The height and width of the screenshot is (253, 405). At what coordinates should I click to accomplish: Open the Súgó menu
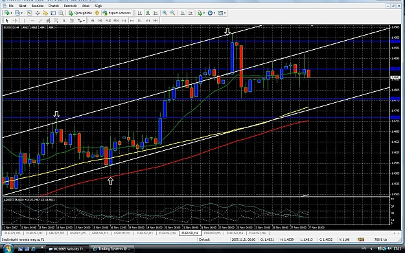click(98, 6)
